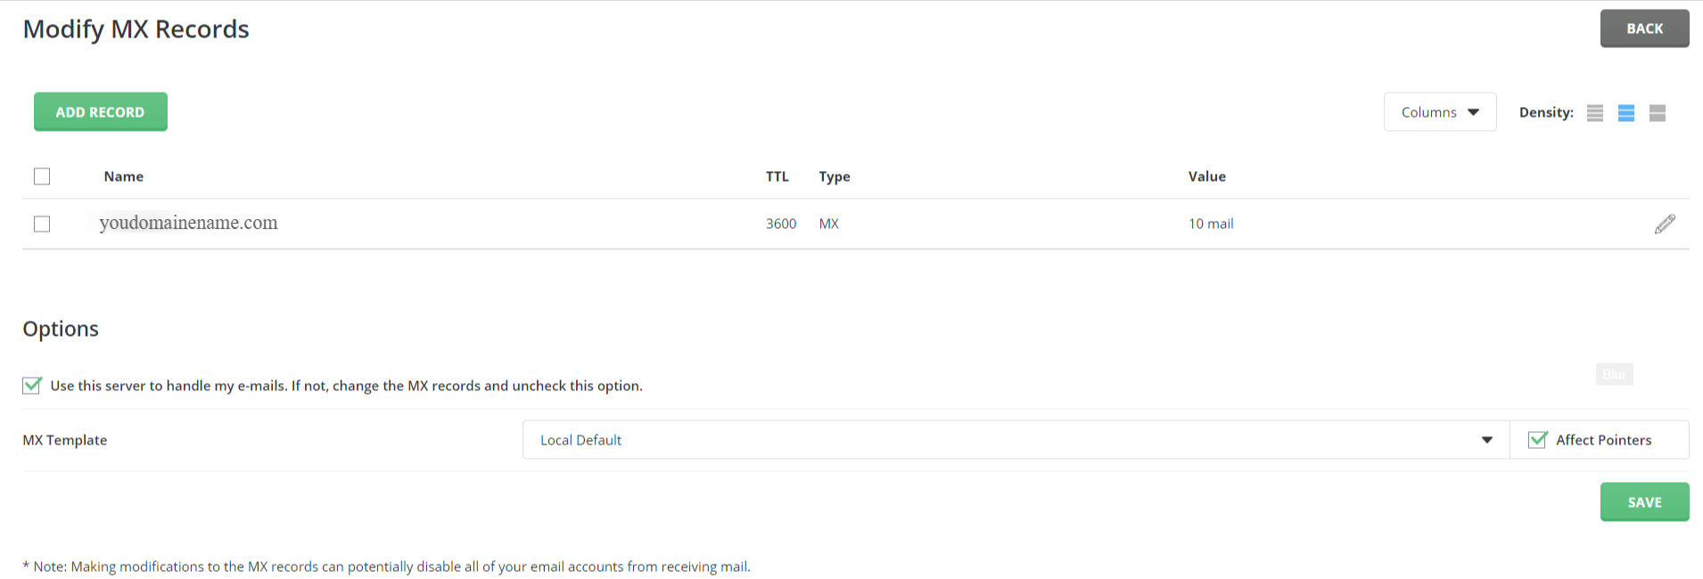Sort by Name column header
Image resolution: width=1703 pixels, height=579 pixels.
124,176
